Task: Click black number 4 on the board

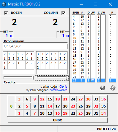Action: [27, 113]
